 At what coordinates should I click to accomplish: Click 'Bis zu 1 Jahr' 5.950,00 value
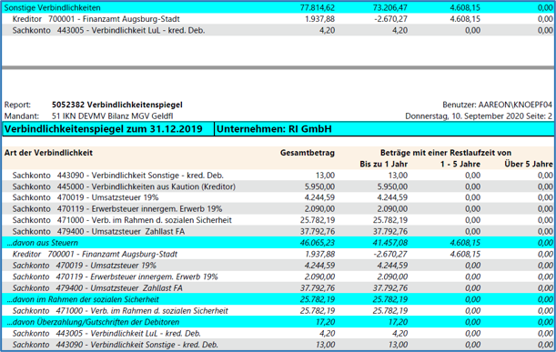click(x=392, y=186)
